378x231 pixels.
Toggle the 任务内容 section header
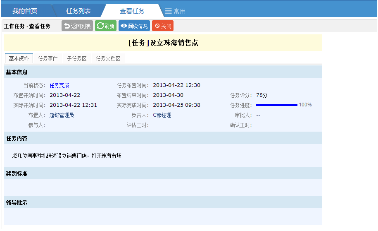[x=17, y=138]
